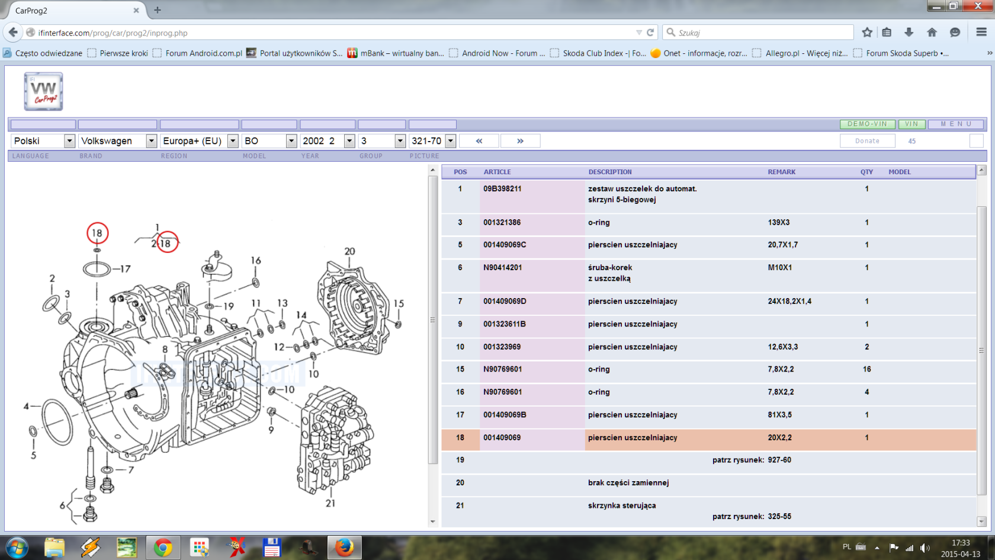Go to previous picture with « button
Image resolution: width=995 pixels, height=560 pixels.
(x=479, y=140)
